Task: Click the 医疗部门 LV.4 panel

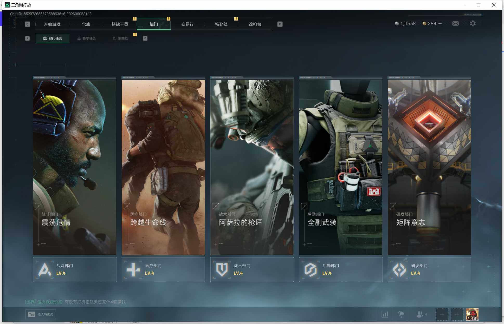Action: click(x=163, y=269)
